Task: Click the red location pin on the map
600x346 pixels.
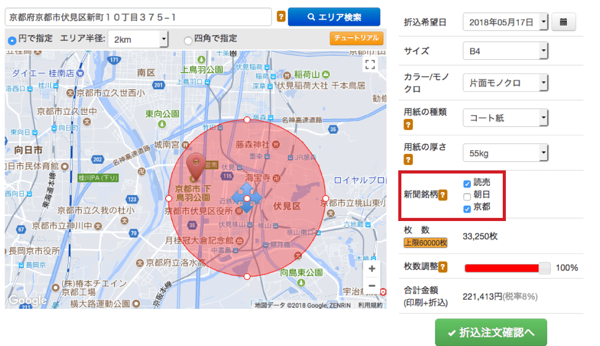Action: tap(197, 164)
